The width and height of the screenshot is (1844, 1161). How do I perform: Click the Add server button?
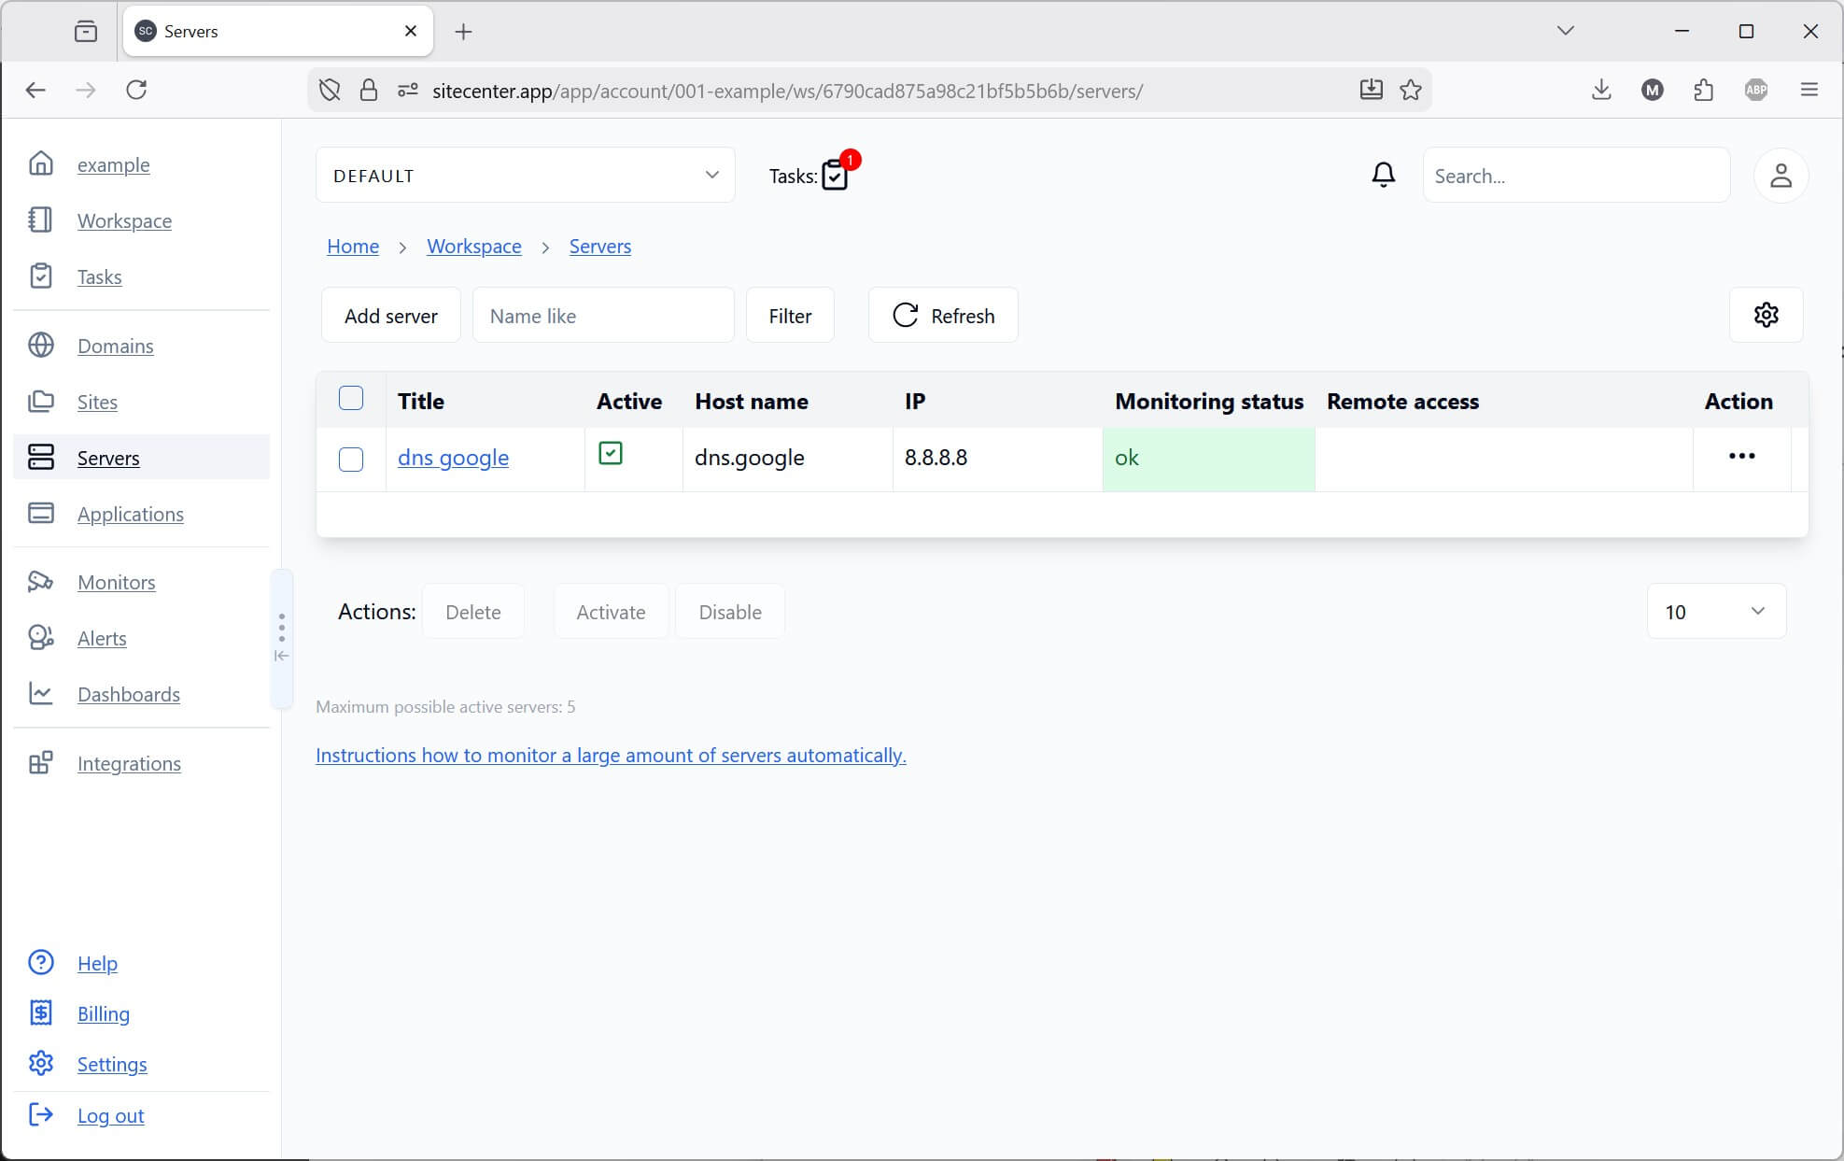click(x=390, y=315)
